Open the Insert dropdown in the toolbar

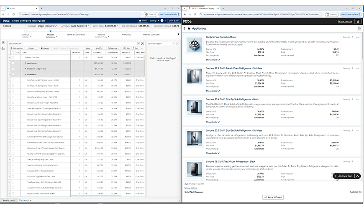coord(32,48)
